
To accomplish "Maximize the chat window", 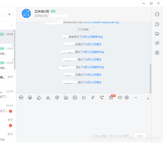I will [151, 3].
